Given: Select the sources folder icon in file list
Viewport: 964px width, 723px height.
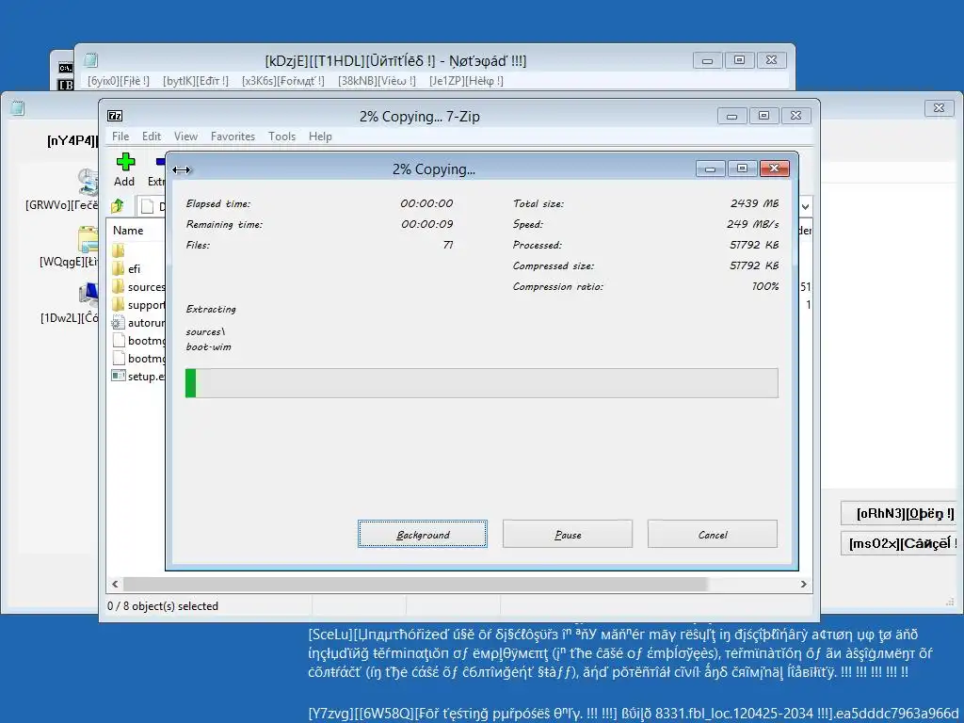Looking at the screenshot, I should coord(118,286).
